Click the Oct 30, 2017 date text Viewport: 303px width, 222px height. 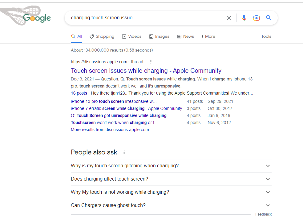220,108
